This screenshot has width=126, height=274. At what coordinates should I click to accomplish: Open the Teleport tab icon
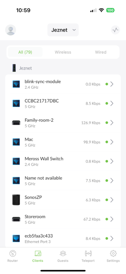click(x=88, y=253)
